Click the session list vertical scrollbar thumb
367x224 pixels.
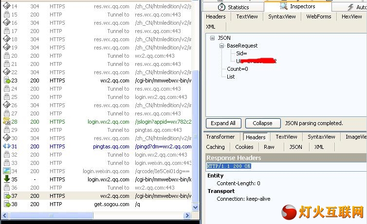tap(195, 137)
